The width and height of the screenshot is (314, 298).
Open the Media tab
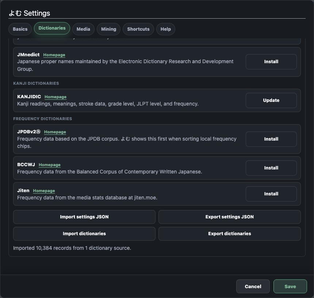83,29
